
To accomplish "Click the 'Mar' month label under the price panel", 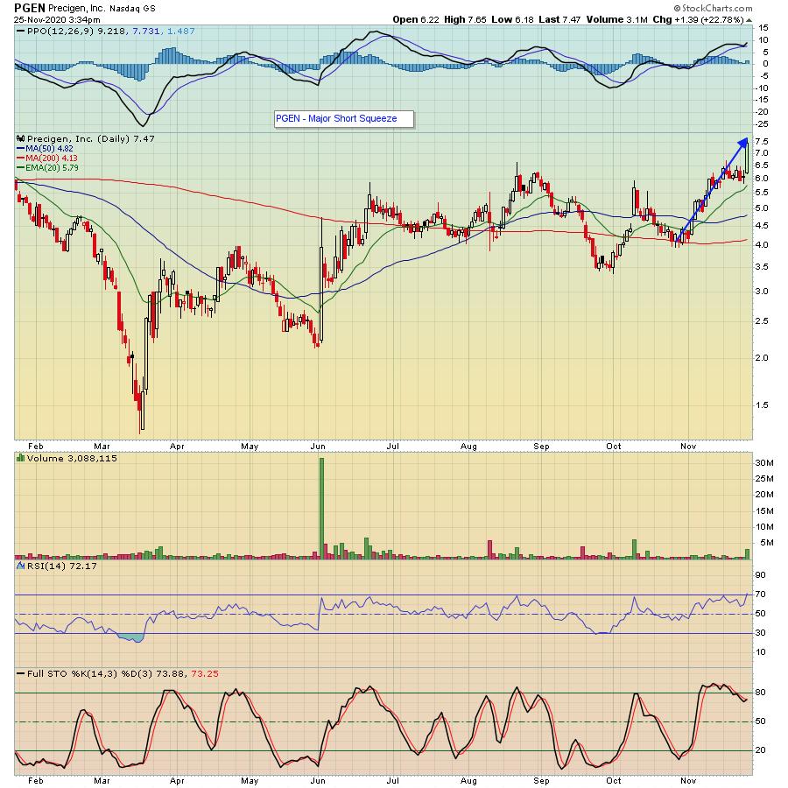I will tap(102, 447).
